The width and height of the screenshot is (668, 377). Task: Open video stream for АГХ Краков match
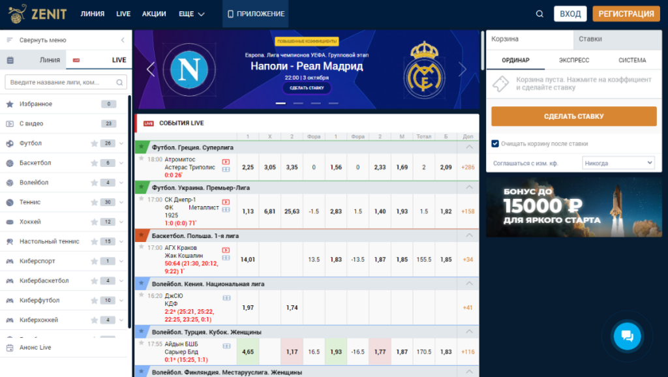click(x=226, y=250)
